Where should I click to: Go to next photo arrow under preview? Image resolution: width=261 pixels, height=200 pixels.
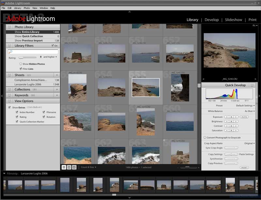[255, 79]
